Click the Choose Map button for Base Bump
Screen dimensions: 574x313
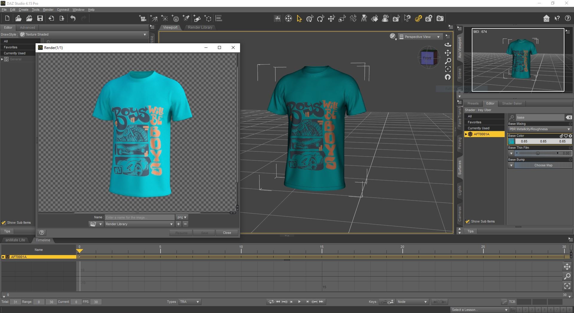tap(543, 165)
